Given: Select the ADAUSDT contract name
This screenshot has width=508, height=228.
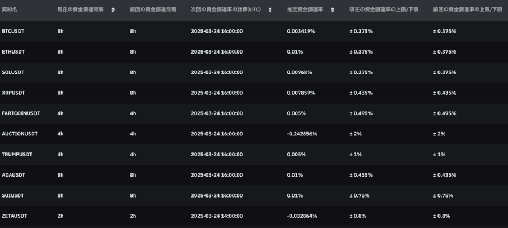Looking at the screenshot, I should pos(14,175).
